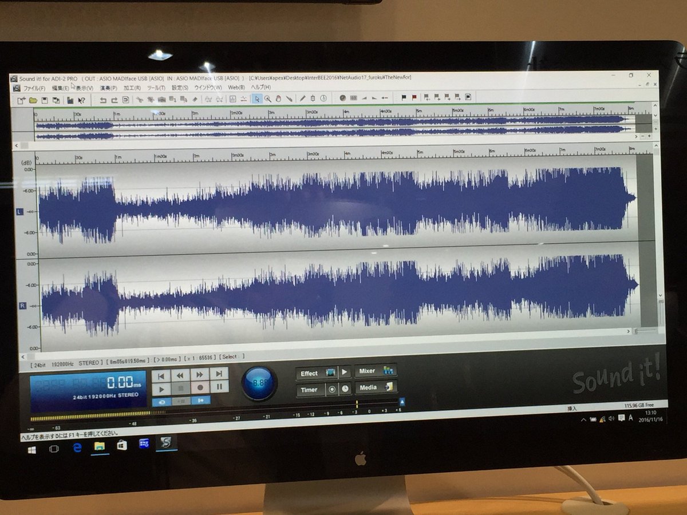This screenshot has height=515, width=687.
Task: Open the Effect panel
Action: coord(317,374)
